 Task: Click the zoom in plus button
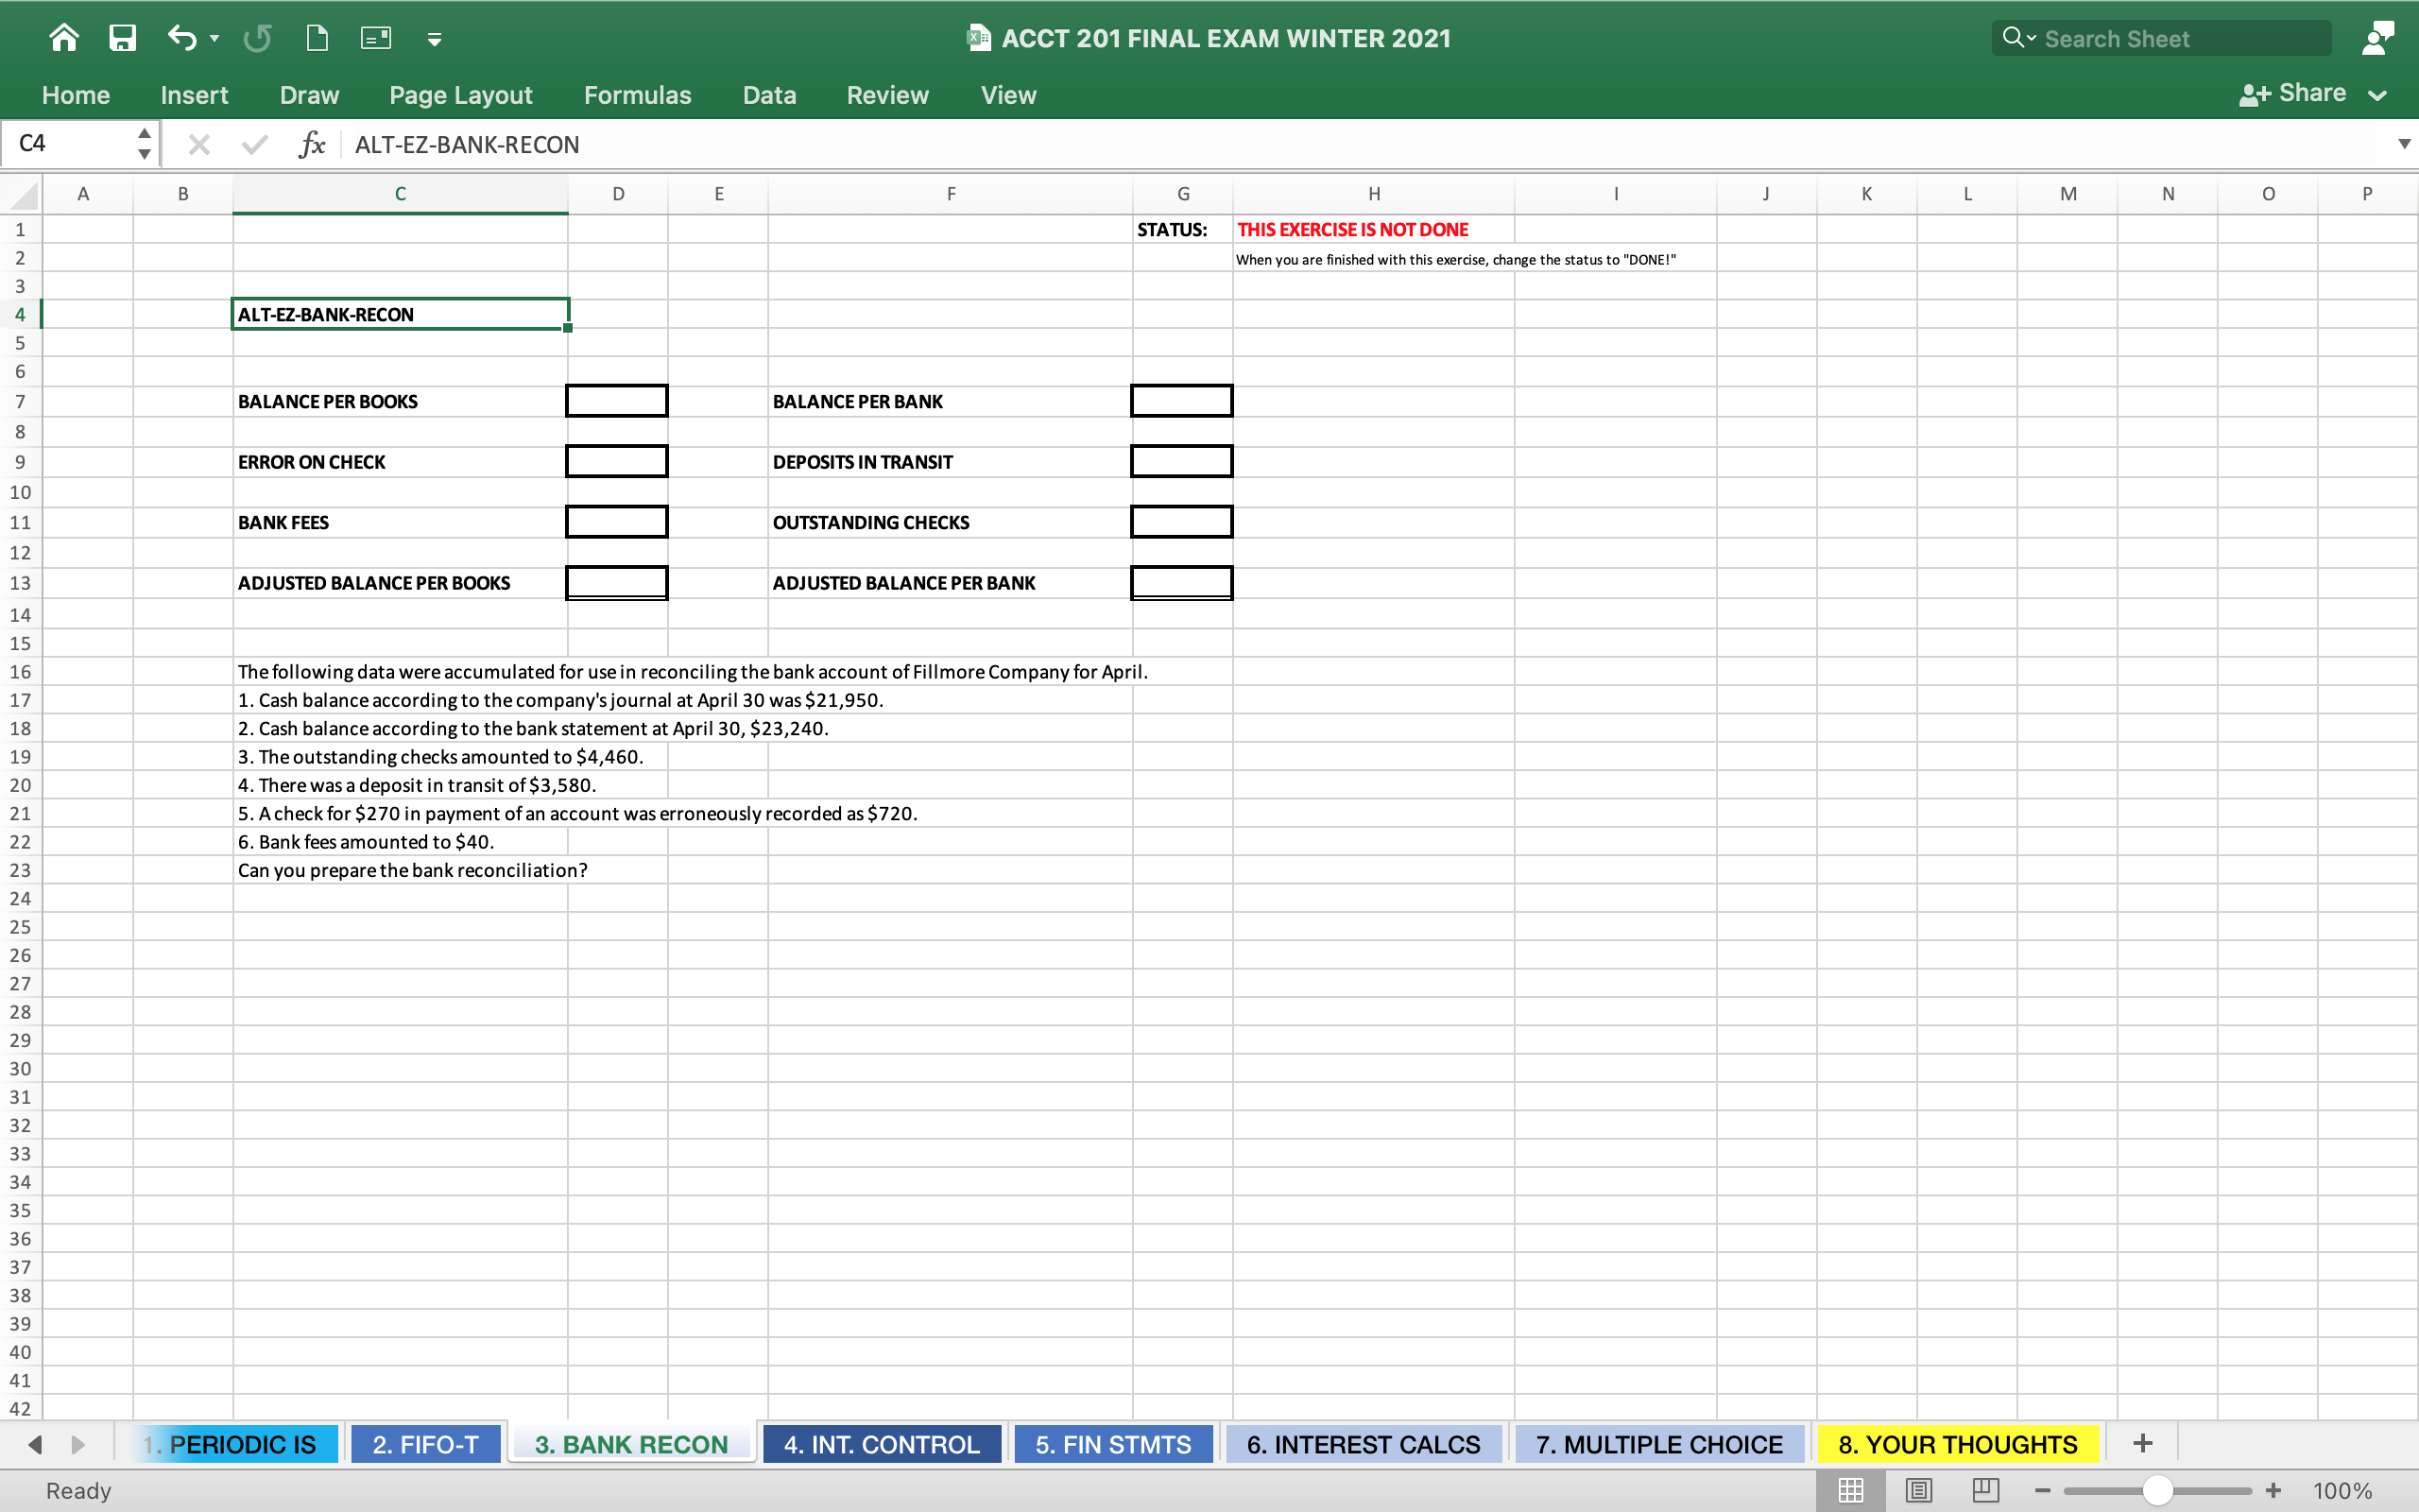click(2273, 1490)
